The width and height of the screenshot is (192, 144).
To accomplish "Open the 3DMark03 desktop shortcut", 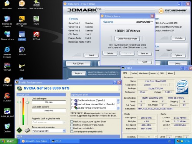I will click(x=7, y=82).
